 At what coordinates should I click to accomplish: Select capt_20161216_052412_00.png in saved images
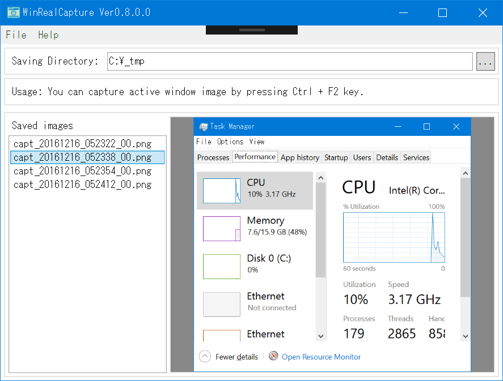pyautogui.click(x=87, y=185)
